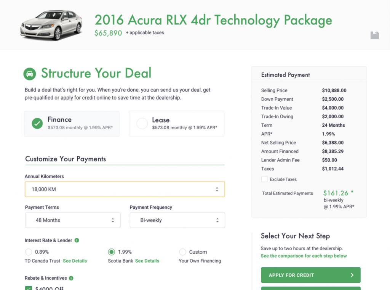Screen dimensions: 390x290
Task: Open the Annual Kilometers dropdown
Action: coord(125,189)
